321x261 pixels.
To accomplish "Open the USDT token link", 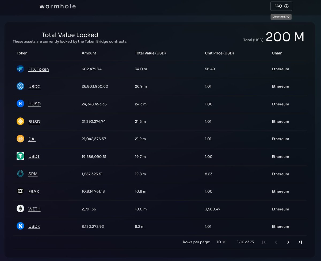I will point(34,156).
